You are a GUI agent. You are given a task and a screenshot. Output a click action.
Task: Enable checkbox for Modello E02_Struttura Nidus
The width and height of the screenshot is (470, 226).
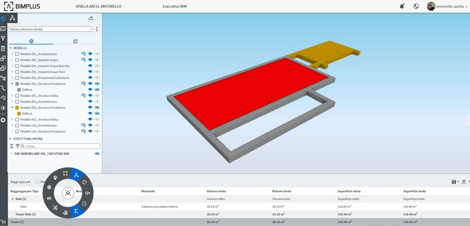17,119
